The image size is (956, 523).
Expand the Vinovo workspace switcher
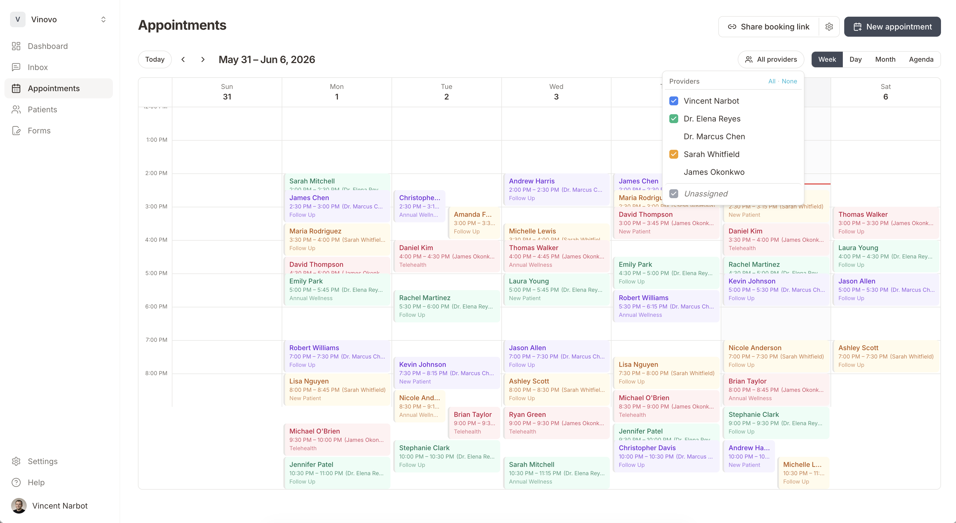103,19
